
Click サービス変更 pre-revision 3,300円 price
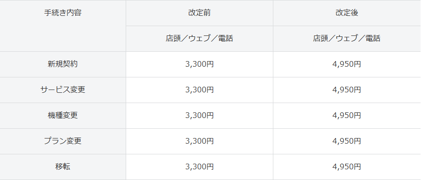pyautogui.click(x=200, y=90)
